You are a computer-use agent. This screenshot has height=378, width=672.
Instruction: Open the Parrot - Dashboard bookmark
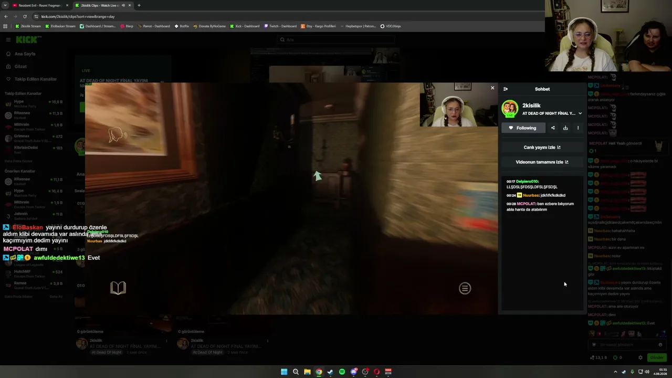tap(153, 26)
